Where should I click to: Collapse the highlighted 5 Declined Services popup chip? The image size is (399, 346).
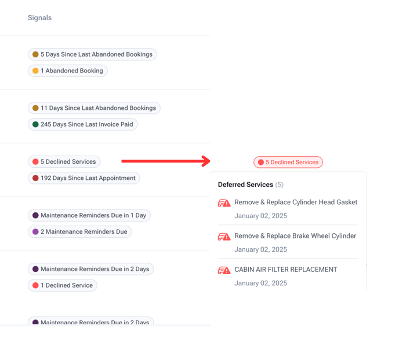point(288,162)
